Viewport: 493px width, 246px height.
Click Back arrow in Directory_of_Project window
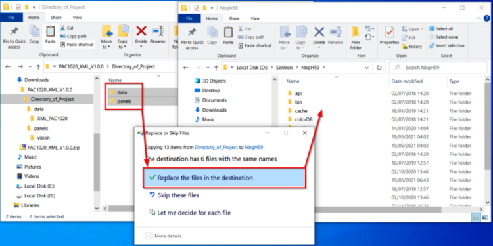(8, 66)
